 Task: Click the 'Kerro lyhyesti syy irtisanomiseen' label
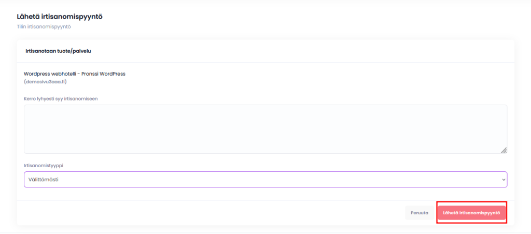tap(61, 98)
